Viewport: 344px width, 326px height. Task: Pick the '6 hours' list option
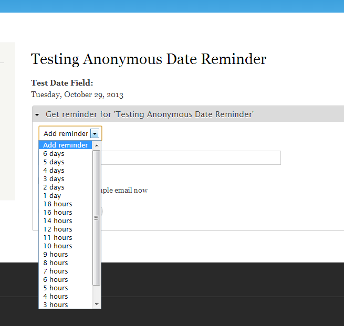click(x=56, y=280)
